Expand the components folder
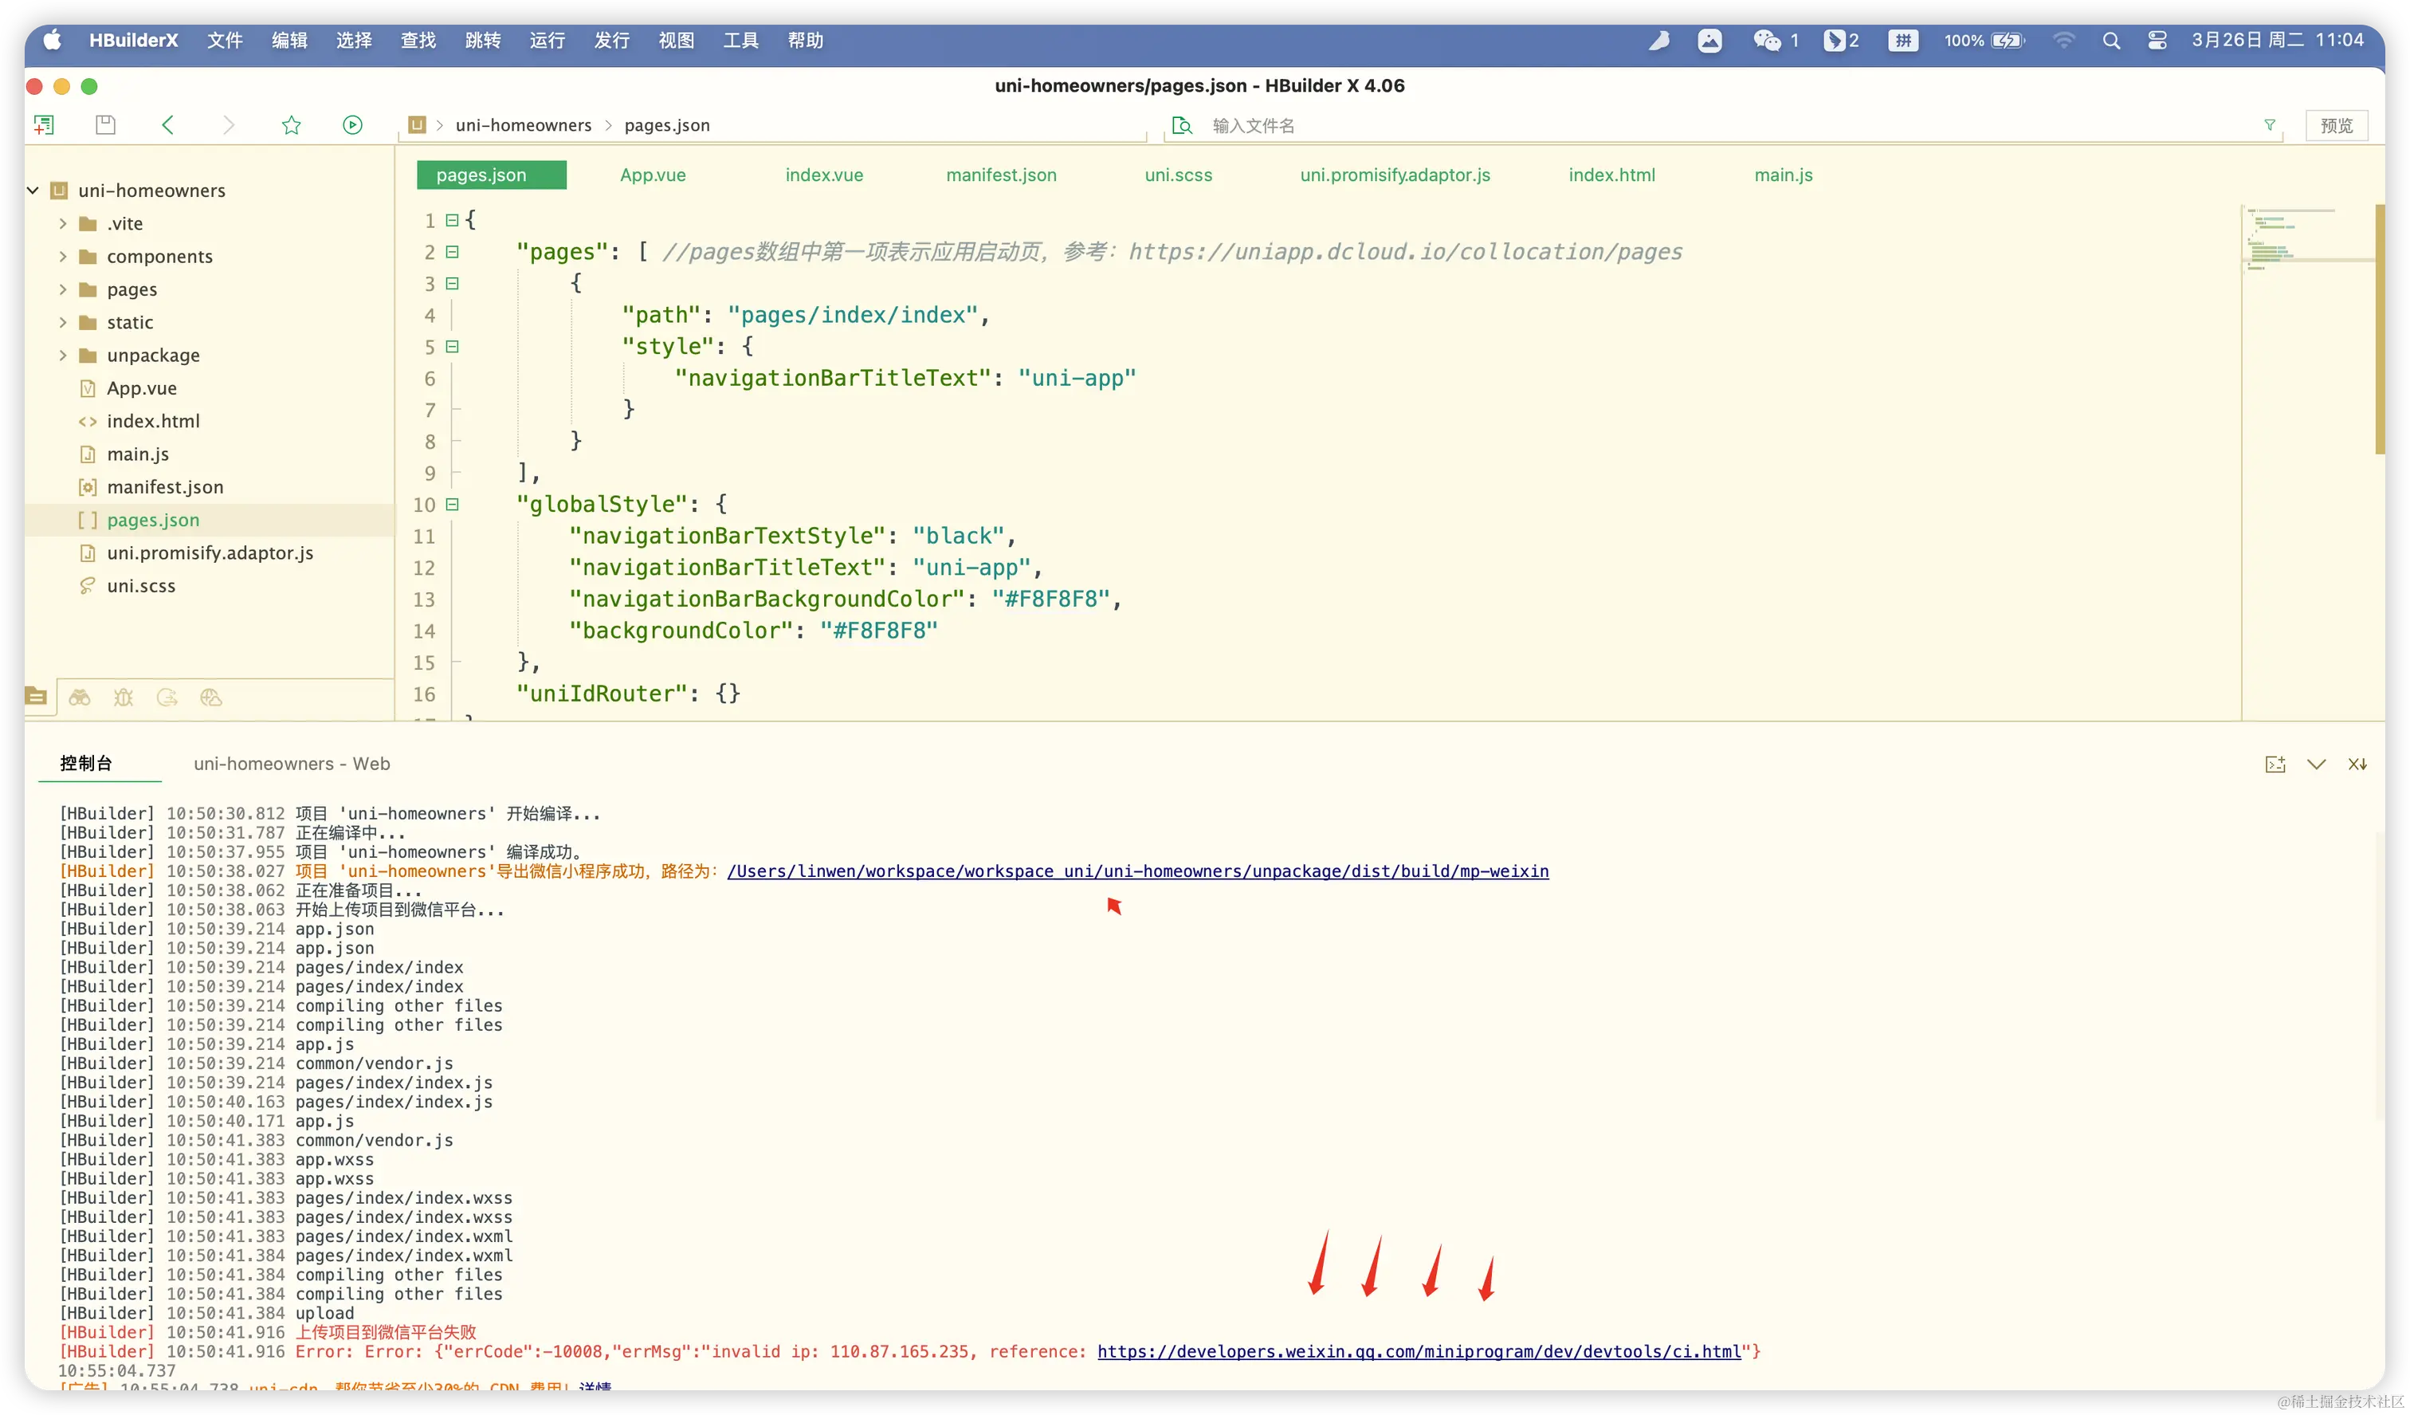The height and width of the screenshot is (1415, 2410). 63,257
